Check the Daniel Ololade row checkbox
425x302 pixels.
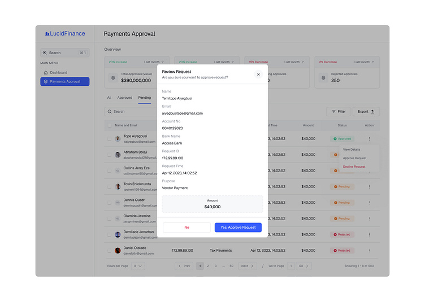point(109,250)
